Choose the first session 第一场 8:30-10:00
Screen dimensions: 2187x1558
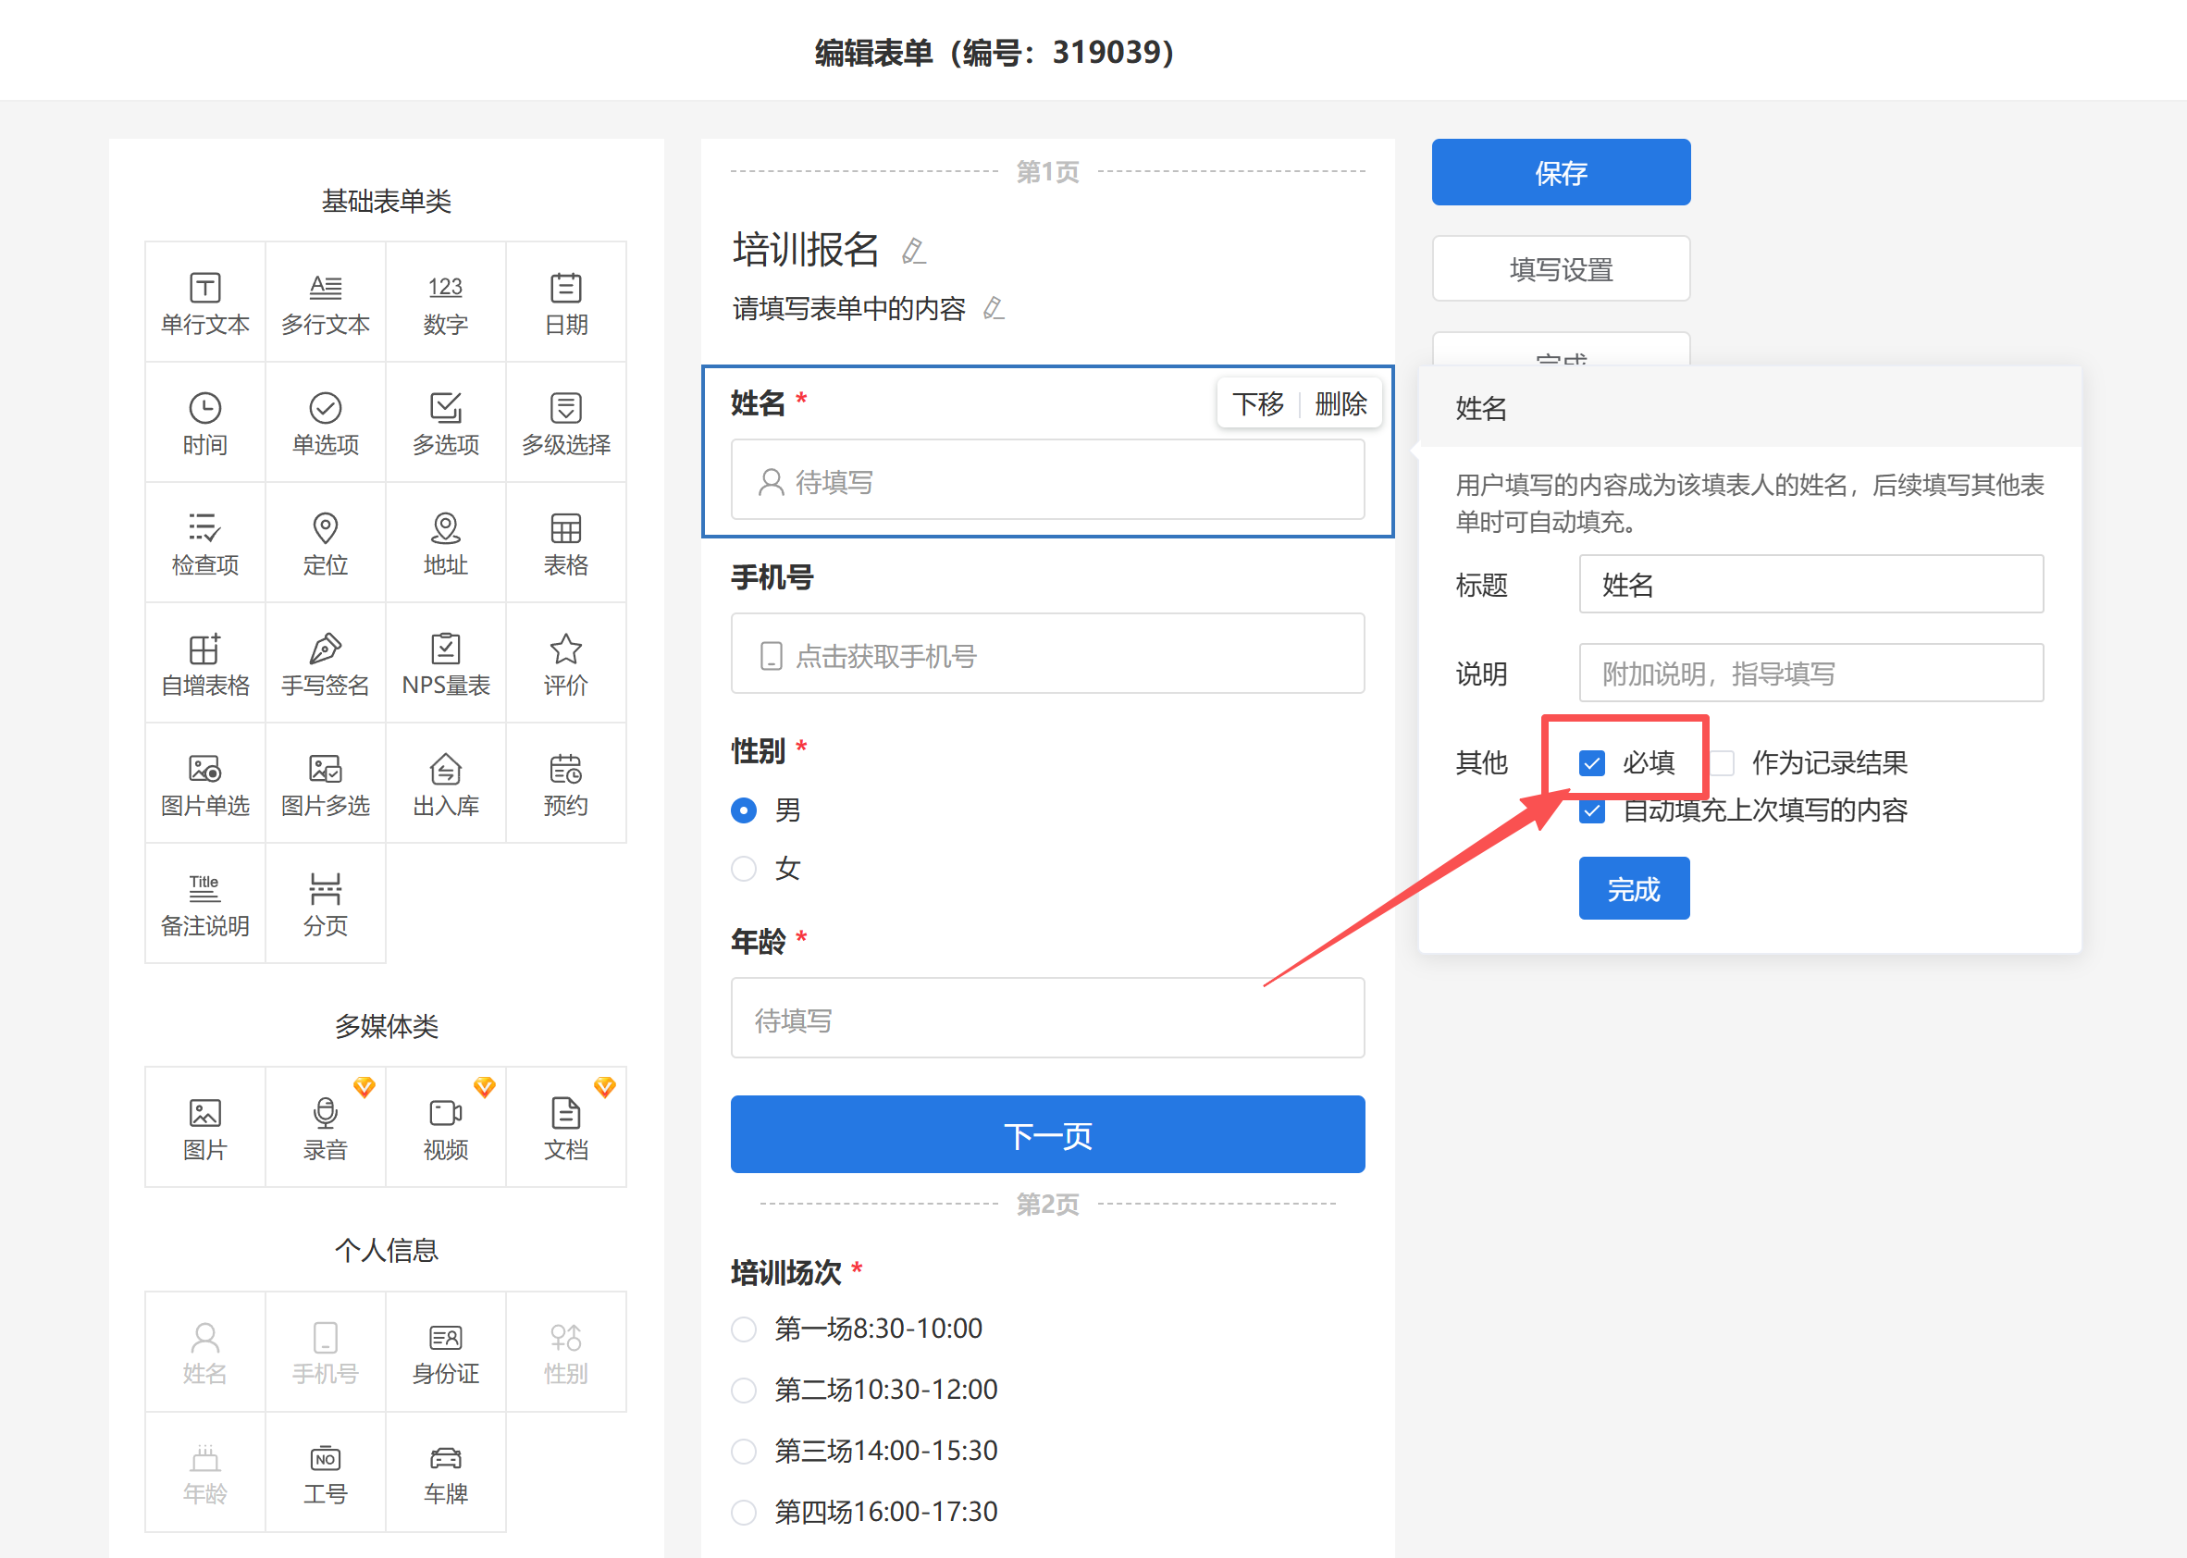744,1329
